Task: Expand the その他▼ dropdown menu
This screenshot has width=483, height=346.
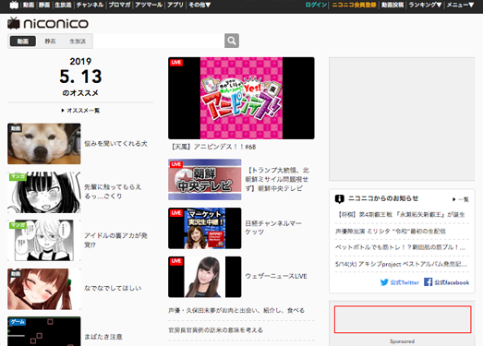Action: (199, 5)
